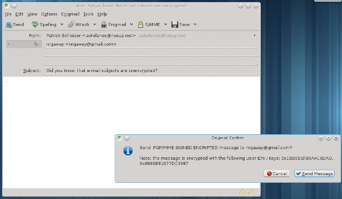
Task: Open the From identity dropdown
Action: coord(254,35)
